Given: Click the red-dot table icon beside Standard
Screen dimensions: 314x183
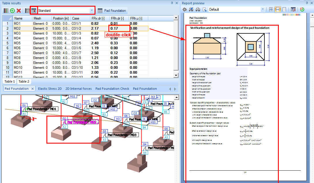Looking at the screenshot, I should tap(34, 11).
